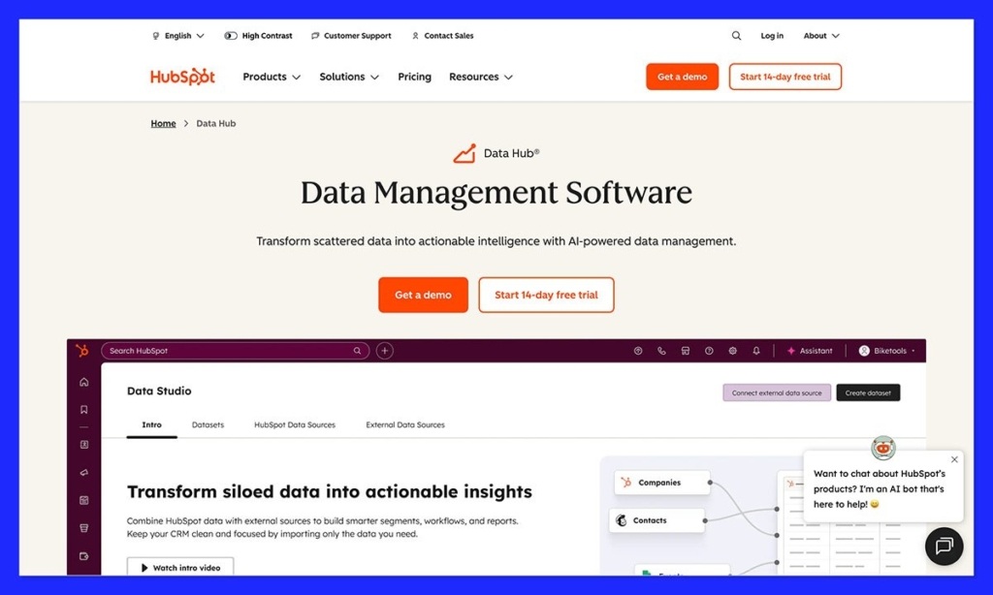Open site search with the magnifier icon

(x=736, y=35)
